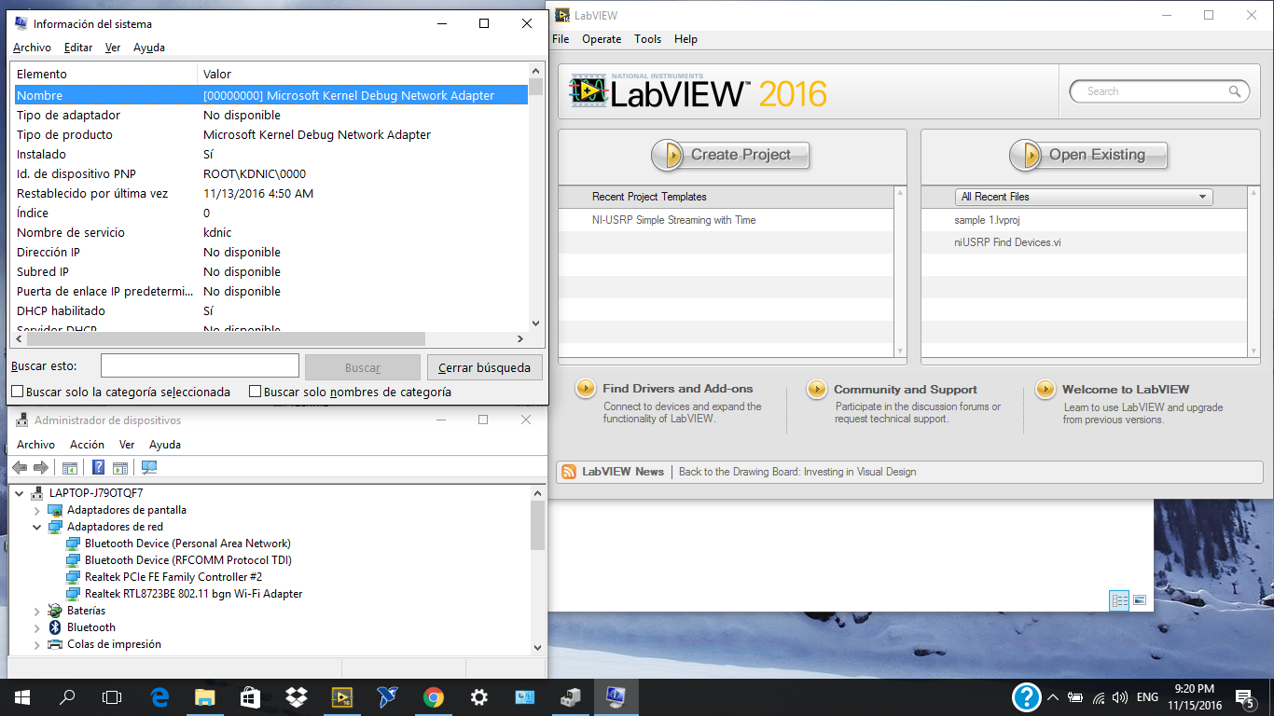Open Archivo menu in Información del sistema
The image size is (1274, 716).
32,48
